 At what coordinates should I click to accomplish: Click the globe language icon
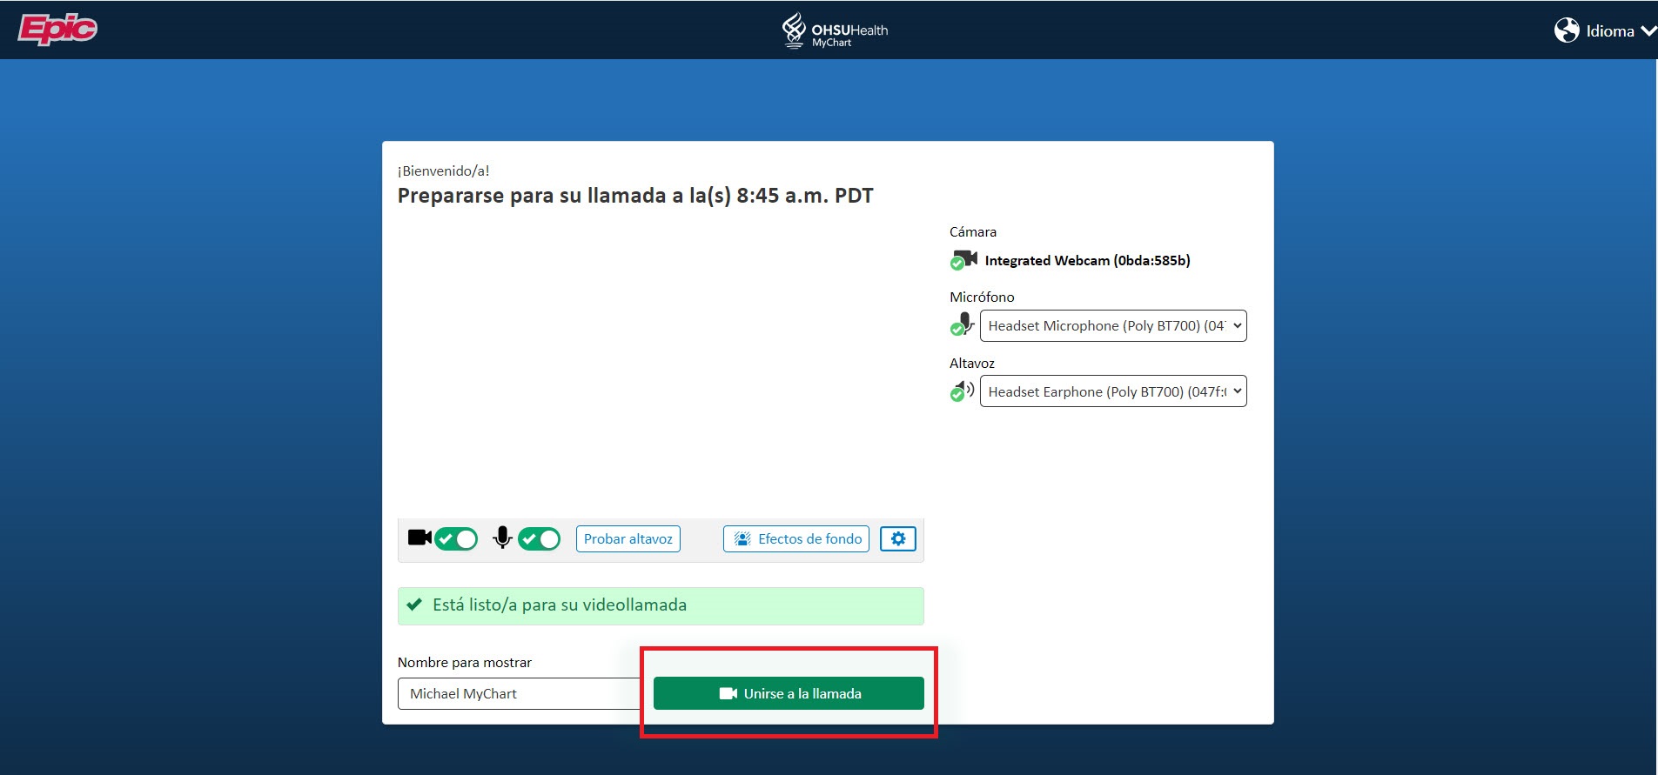click(1567, 30)
